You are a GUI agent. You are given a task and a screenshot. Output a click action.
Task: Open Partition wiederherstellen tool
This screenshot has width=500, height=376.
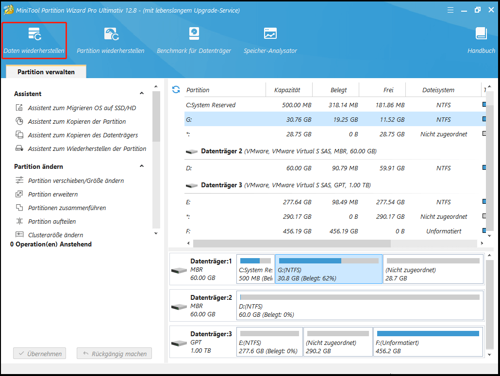pyautogui.click(x=111, y=40)
